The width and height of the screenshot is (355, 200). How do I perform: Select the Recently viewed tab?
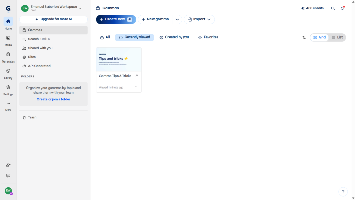coord(135,37)
